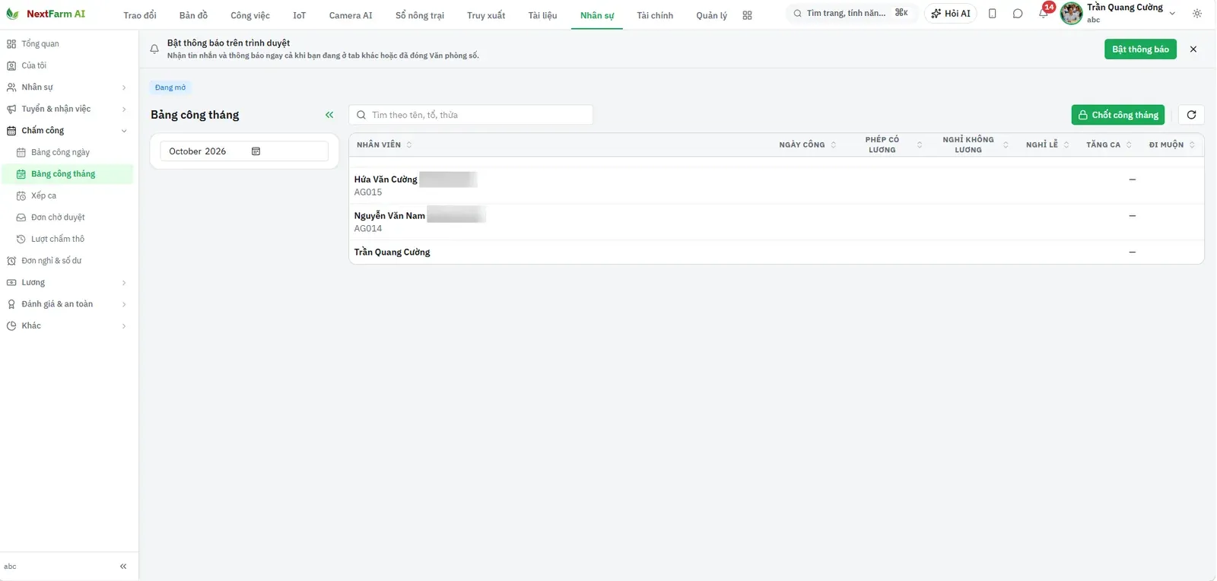The height and width of the screenshot is (581, 1217).
Task: Toggle the light/dark theme sun icon
Action: click(x=1197, y=14)
